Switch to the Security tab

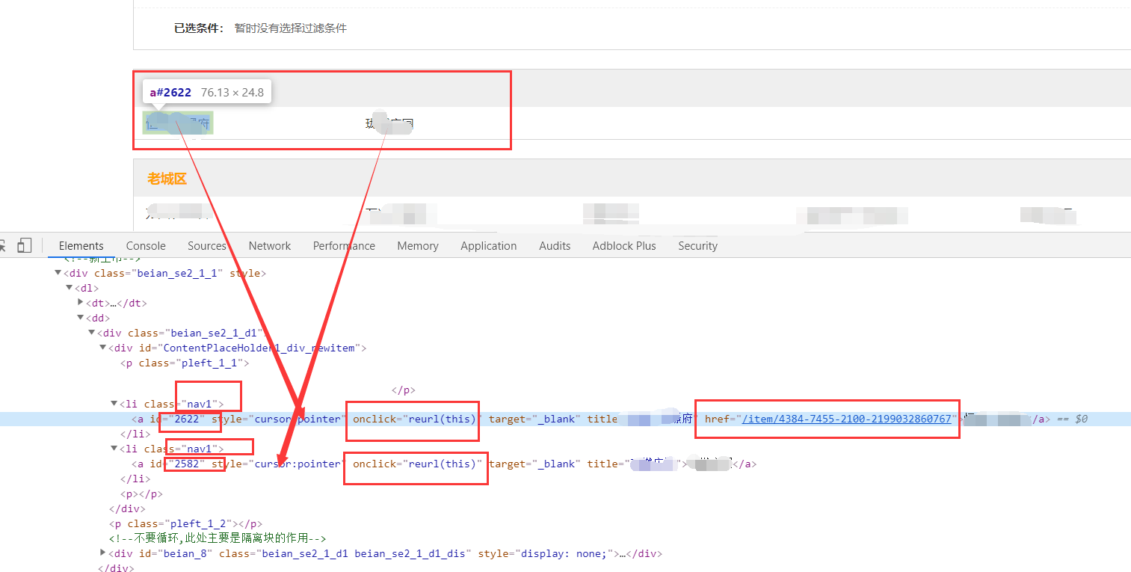pyautogui.click(x=697, y=245)
